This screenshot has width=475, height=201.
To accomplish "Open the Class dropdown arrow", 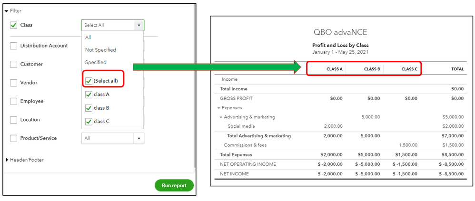I will point(139,25).
